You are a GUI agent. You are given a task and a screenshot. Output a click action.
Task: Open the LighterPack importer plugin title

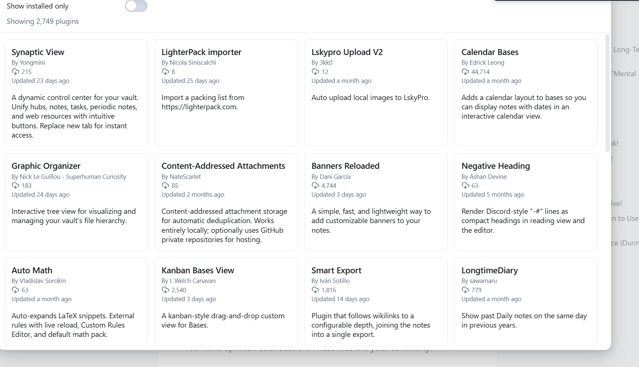coord(201,52)
